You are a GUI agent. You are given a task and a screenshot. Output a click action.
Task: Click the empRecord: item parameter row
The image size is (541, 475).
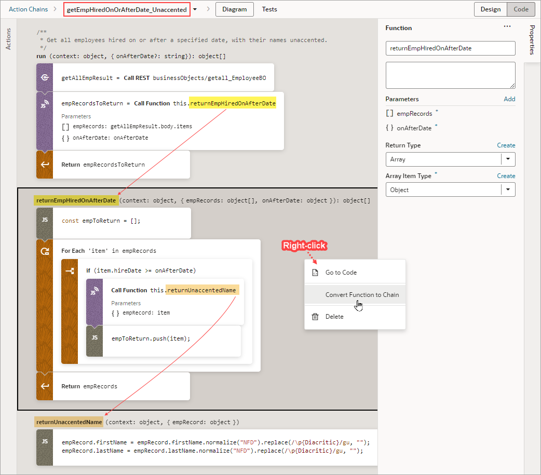tap(141, 313)
